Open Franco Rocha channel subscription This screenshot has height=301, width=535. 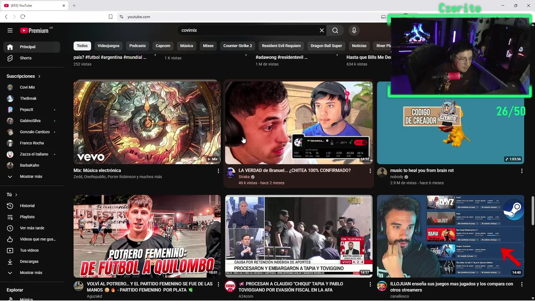[x=32, y=143]
